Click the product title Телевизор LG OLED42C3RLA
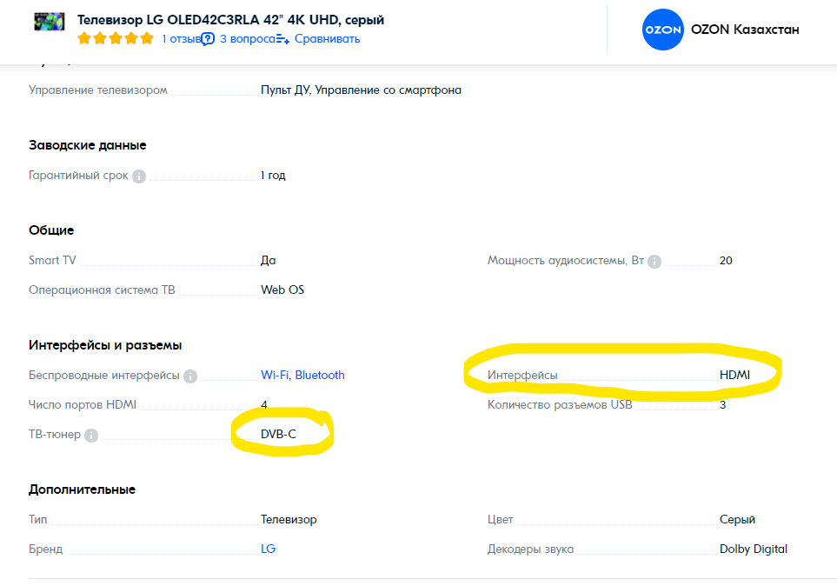This screenshot has width=837, height=586. pyautogui.click(x=230, y=20)
